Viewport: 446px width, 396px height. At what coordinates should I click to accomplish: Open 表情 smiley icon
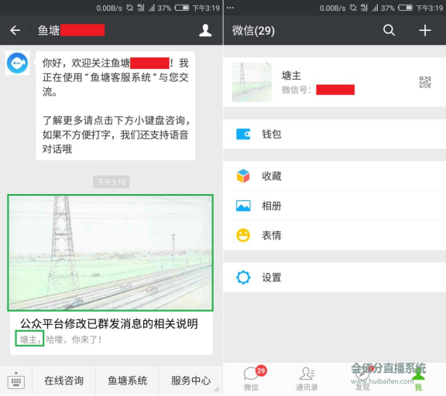243,235
